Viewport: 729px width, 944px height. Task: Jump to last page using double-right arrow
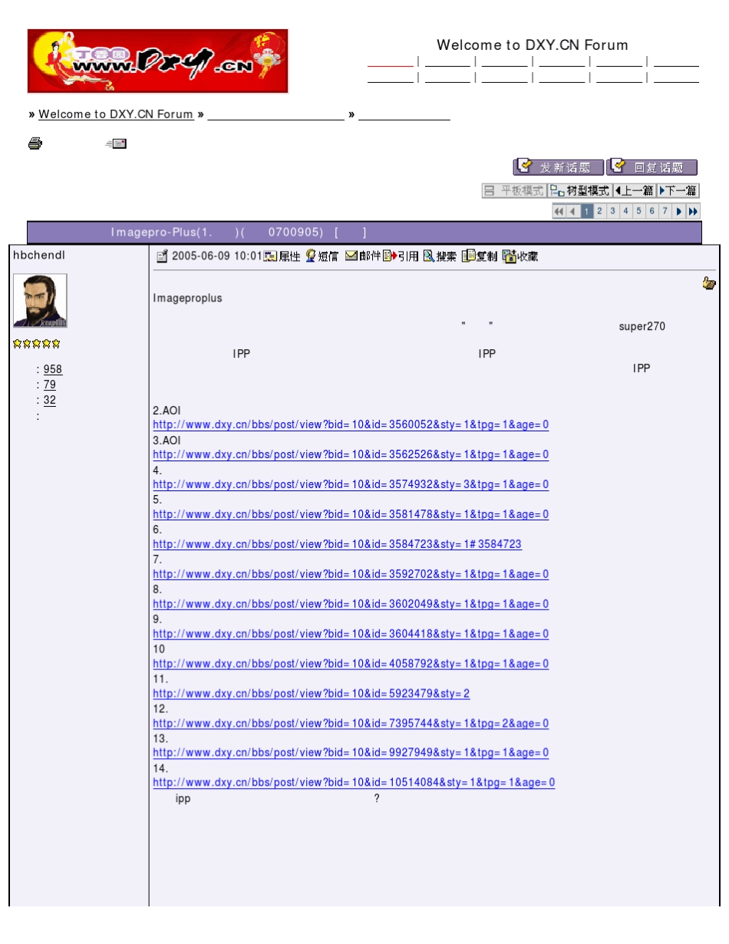coord(693,211)
